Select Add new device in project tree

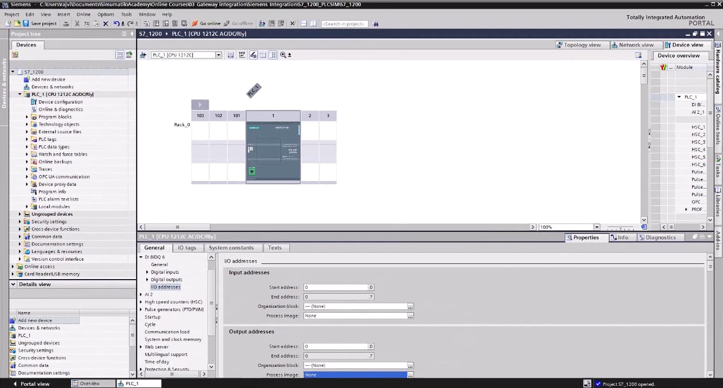coord(48,79)
